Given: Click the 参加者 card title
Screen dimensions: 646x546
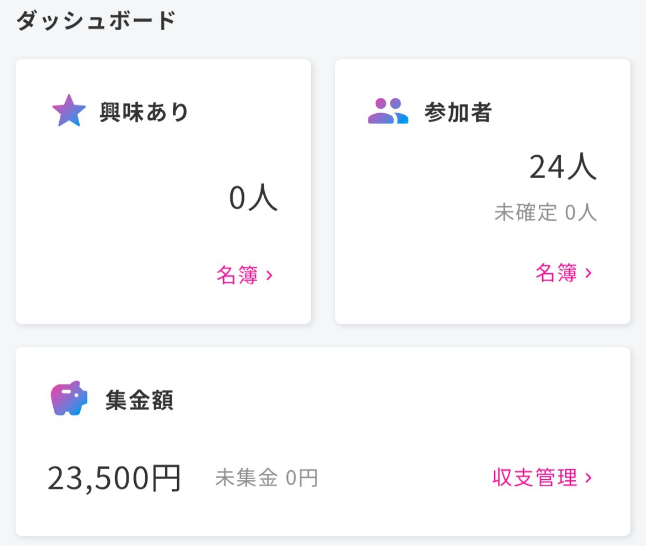Looking at the screenshot, I should (x=458, y=112).
